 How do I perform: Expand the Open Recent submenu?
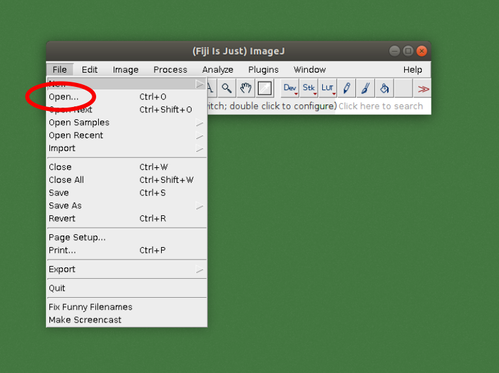click(x=127, y=136)
